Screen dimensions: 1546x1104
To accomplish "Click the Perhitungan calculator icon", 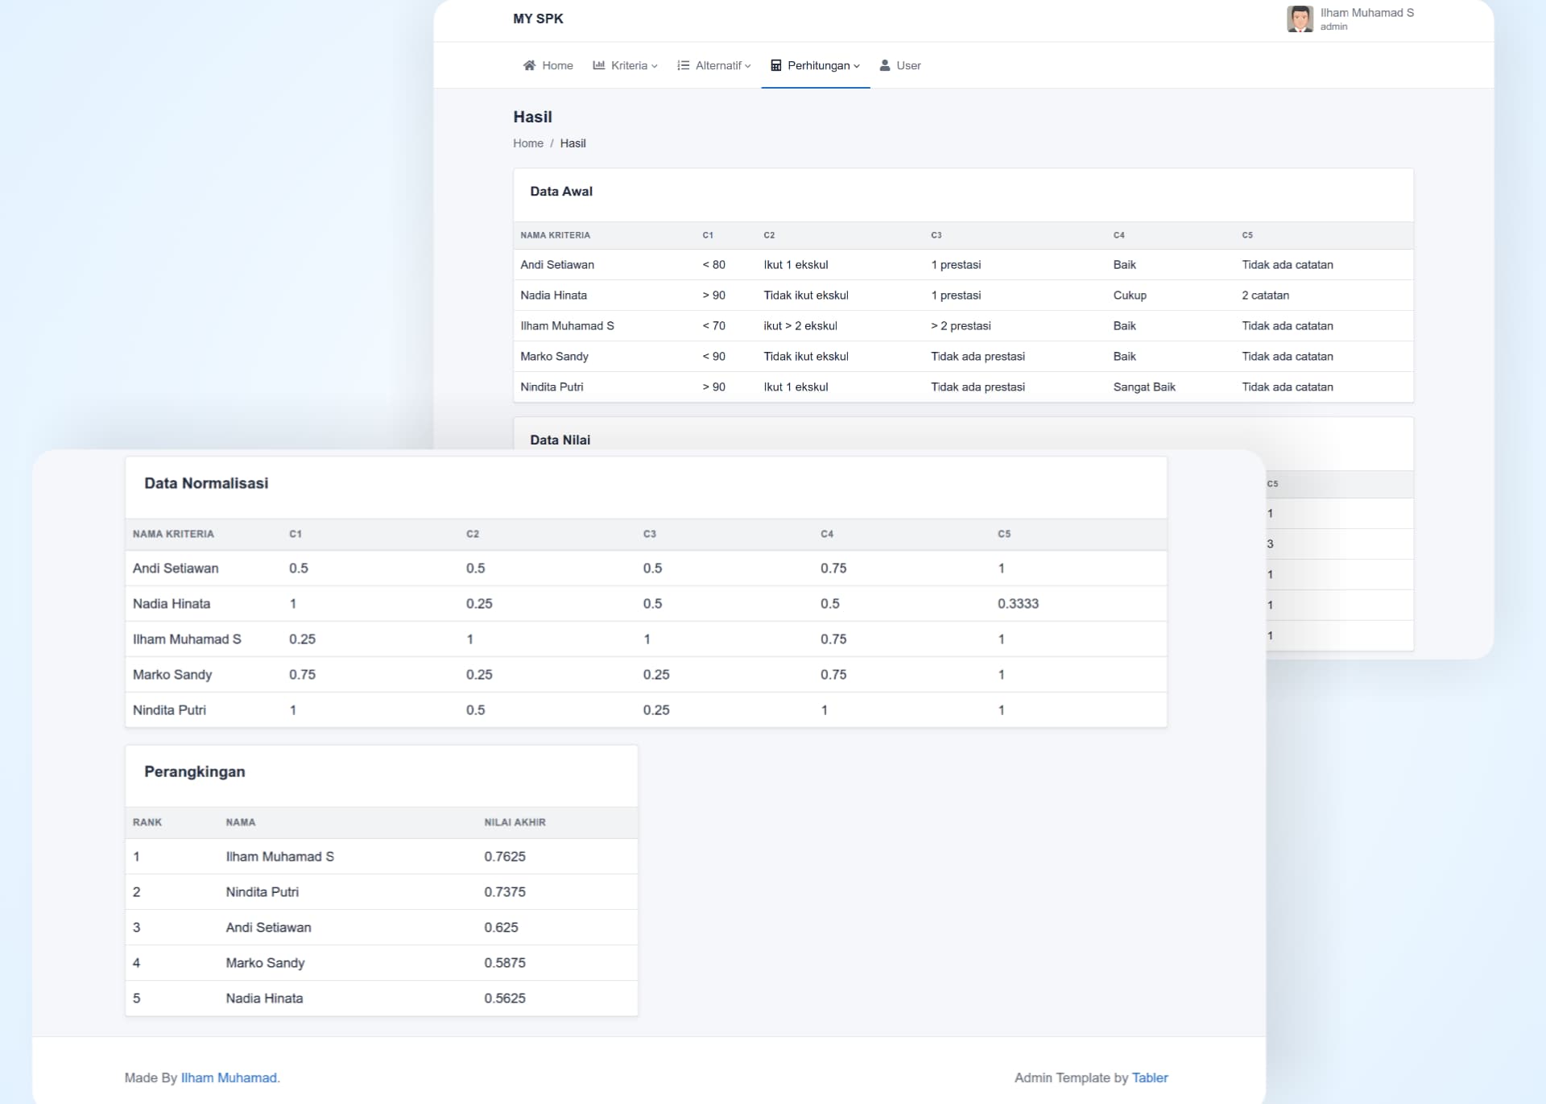I will [x=776, y=65].
